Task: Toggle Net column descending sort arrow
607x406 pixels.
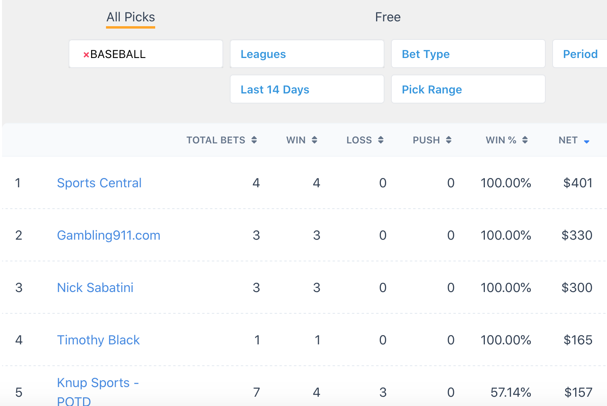Action: [x=586, y=141]
